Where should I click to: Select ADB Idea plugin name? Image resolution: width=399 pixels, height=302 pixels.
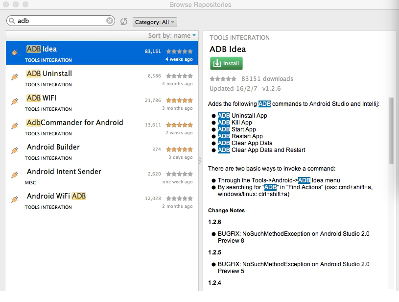click(x=42, y=49)
